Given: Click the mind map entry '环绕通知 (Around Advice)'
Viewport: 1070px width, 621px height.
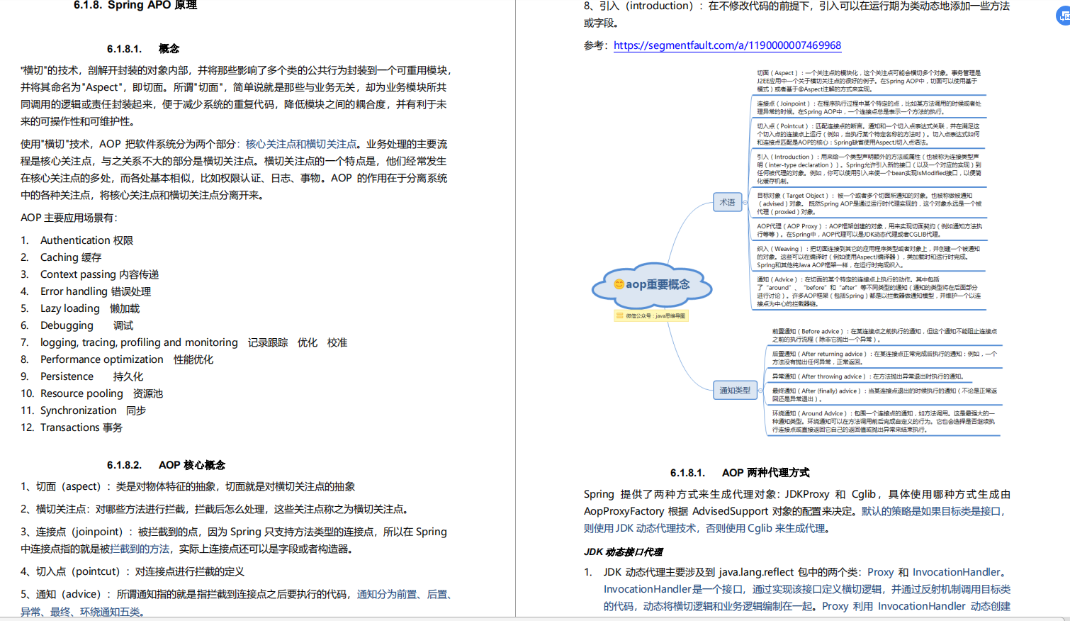Looking at the screenshot, I should 884,421.
